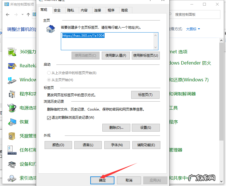
Task: Select 从上次会话中的标签页开始 option
Action: tap(49, 73)
